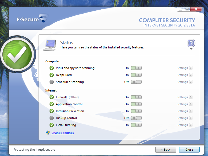
Task: Click the DeepGuard label
Action: click(64, 75)
